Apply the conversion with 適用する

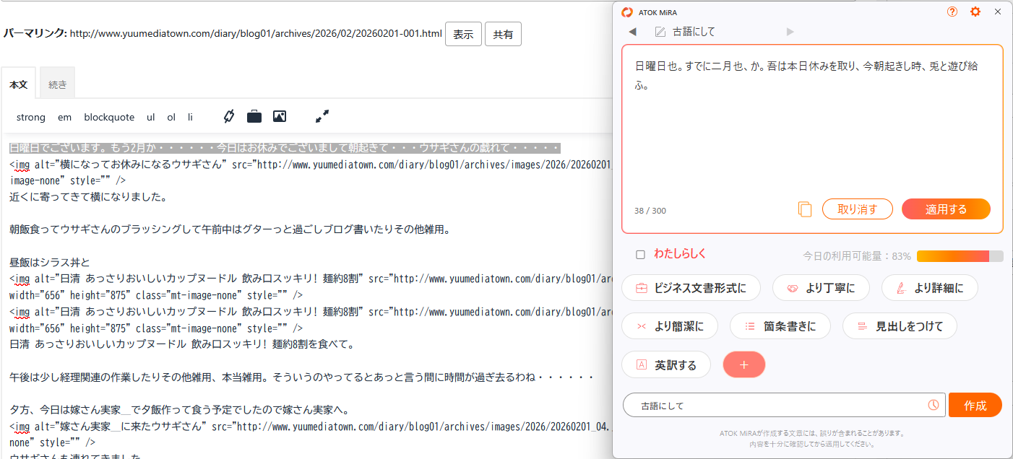[x=946, y=209]
